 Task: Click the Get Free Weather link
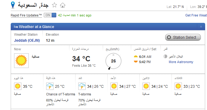(x=196, y=15)
